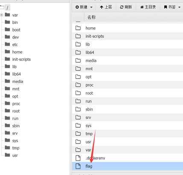Click the init-scripts folder icon in the list
The width and height of the screenshot is (183, 175).
click(78, 36)
